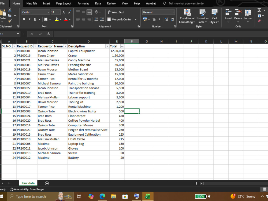The width and height of the screenshot is (268, 201).
Task: Open the Total sorted filter dropdown
Action: [122, 46]
